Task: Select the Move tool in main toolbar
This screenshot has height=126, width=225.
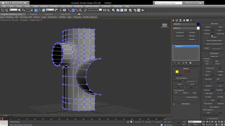Action: click(x=36, y=10)
